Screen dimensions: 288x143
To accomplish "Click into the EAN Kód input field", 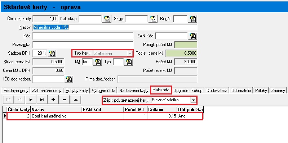I will point(171,36).
